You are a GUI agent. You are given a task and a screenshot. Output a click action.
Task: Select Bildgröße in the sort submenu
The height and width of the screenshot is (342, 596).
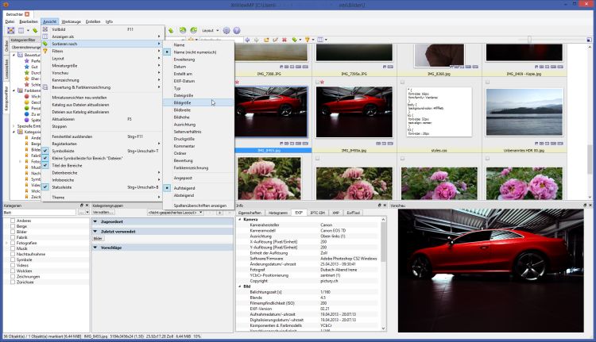[x=184, y=102]
